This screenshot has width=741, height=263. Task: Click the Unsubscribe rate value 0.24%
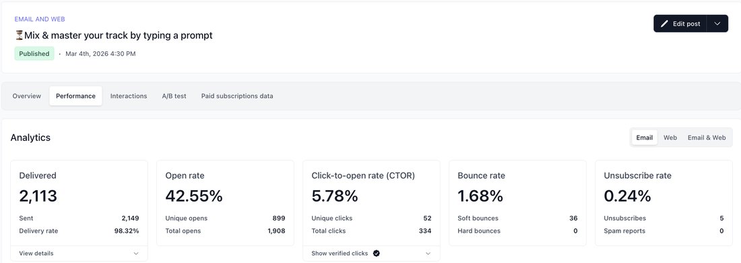tap(628, 196)
